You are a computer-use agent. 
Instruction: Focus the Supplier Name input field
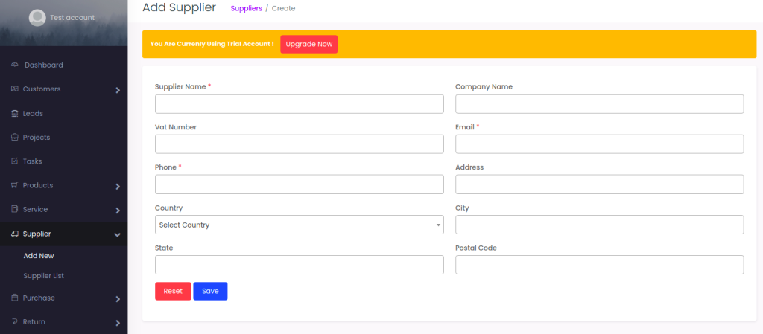tap(299, 104)
